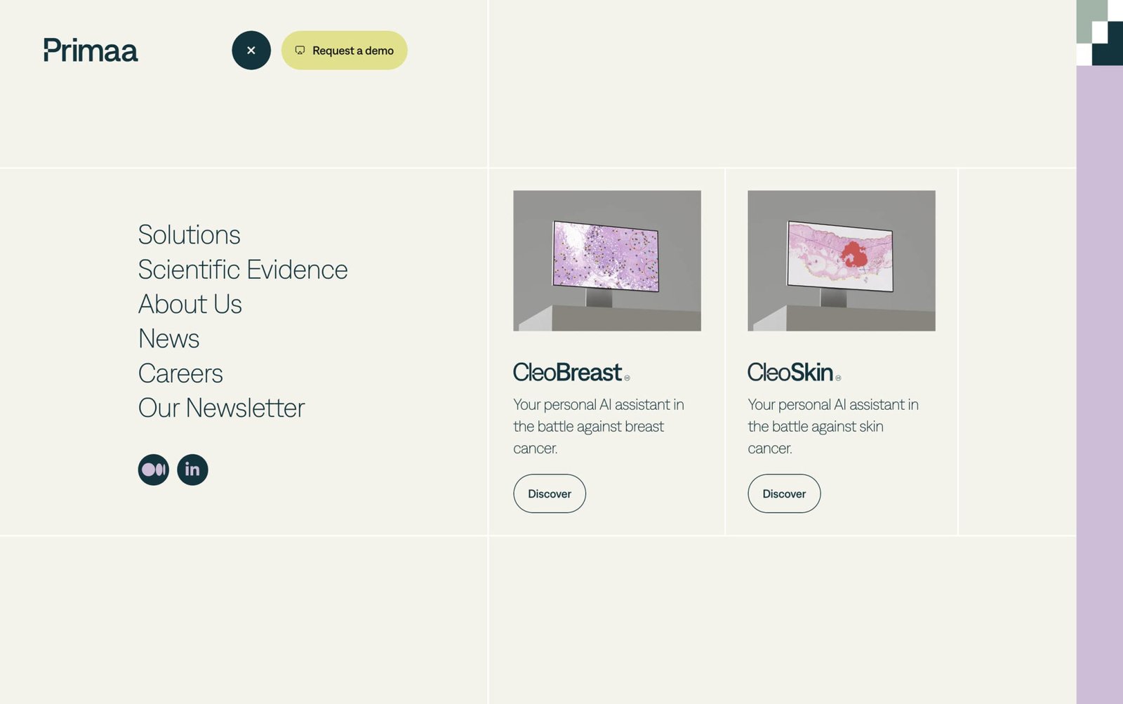Image resolution: width=1123 pixels, height=704 pixels.
Task: Open Our Newsletter menu item
Action: coord(222,408)
